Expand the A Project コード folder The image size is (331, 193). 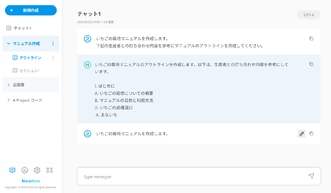tap(9, 100)
